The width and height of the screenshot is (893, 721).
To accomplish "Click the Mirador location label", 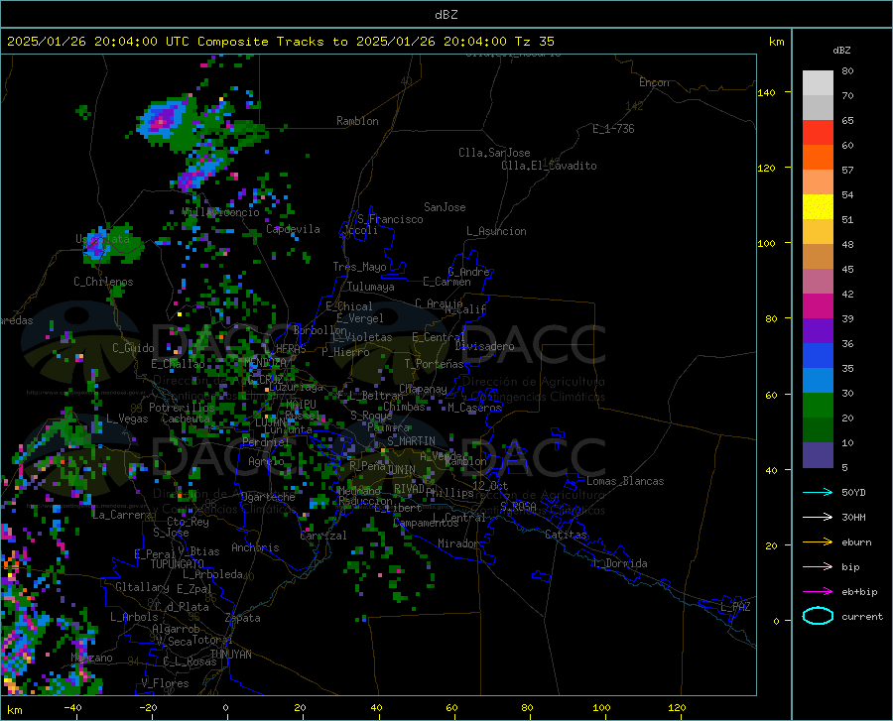I will [457, 544].
